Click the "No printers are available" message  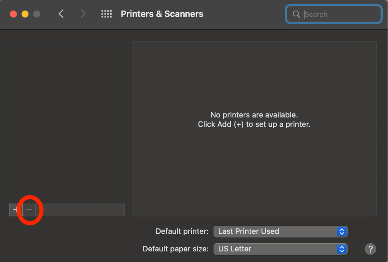254,115
